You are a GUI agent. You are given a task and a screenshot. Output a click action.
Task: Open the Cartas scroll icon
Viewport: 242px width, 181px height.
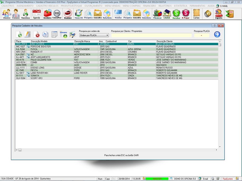pyautogui.click(x=196, y=14)
